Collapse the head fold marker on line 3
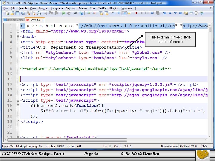Viewport: 215px width, 161px height. point(18,37)
